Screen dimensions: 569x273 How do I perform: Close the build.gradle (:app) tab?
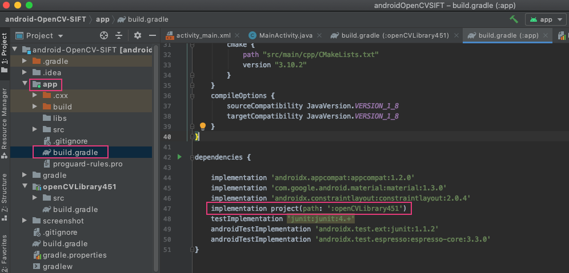(x=545, y=35)
